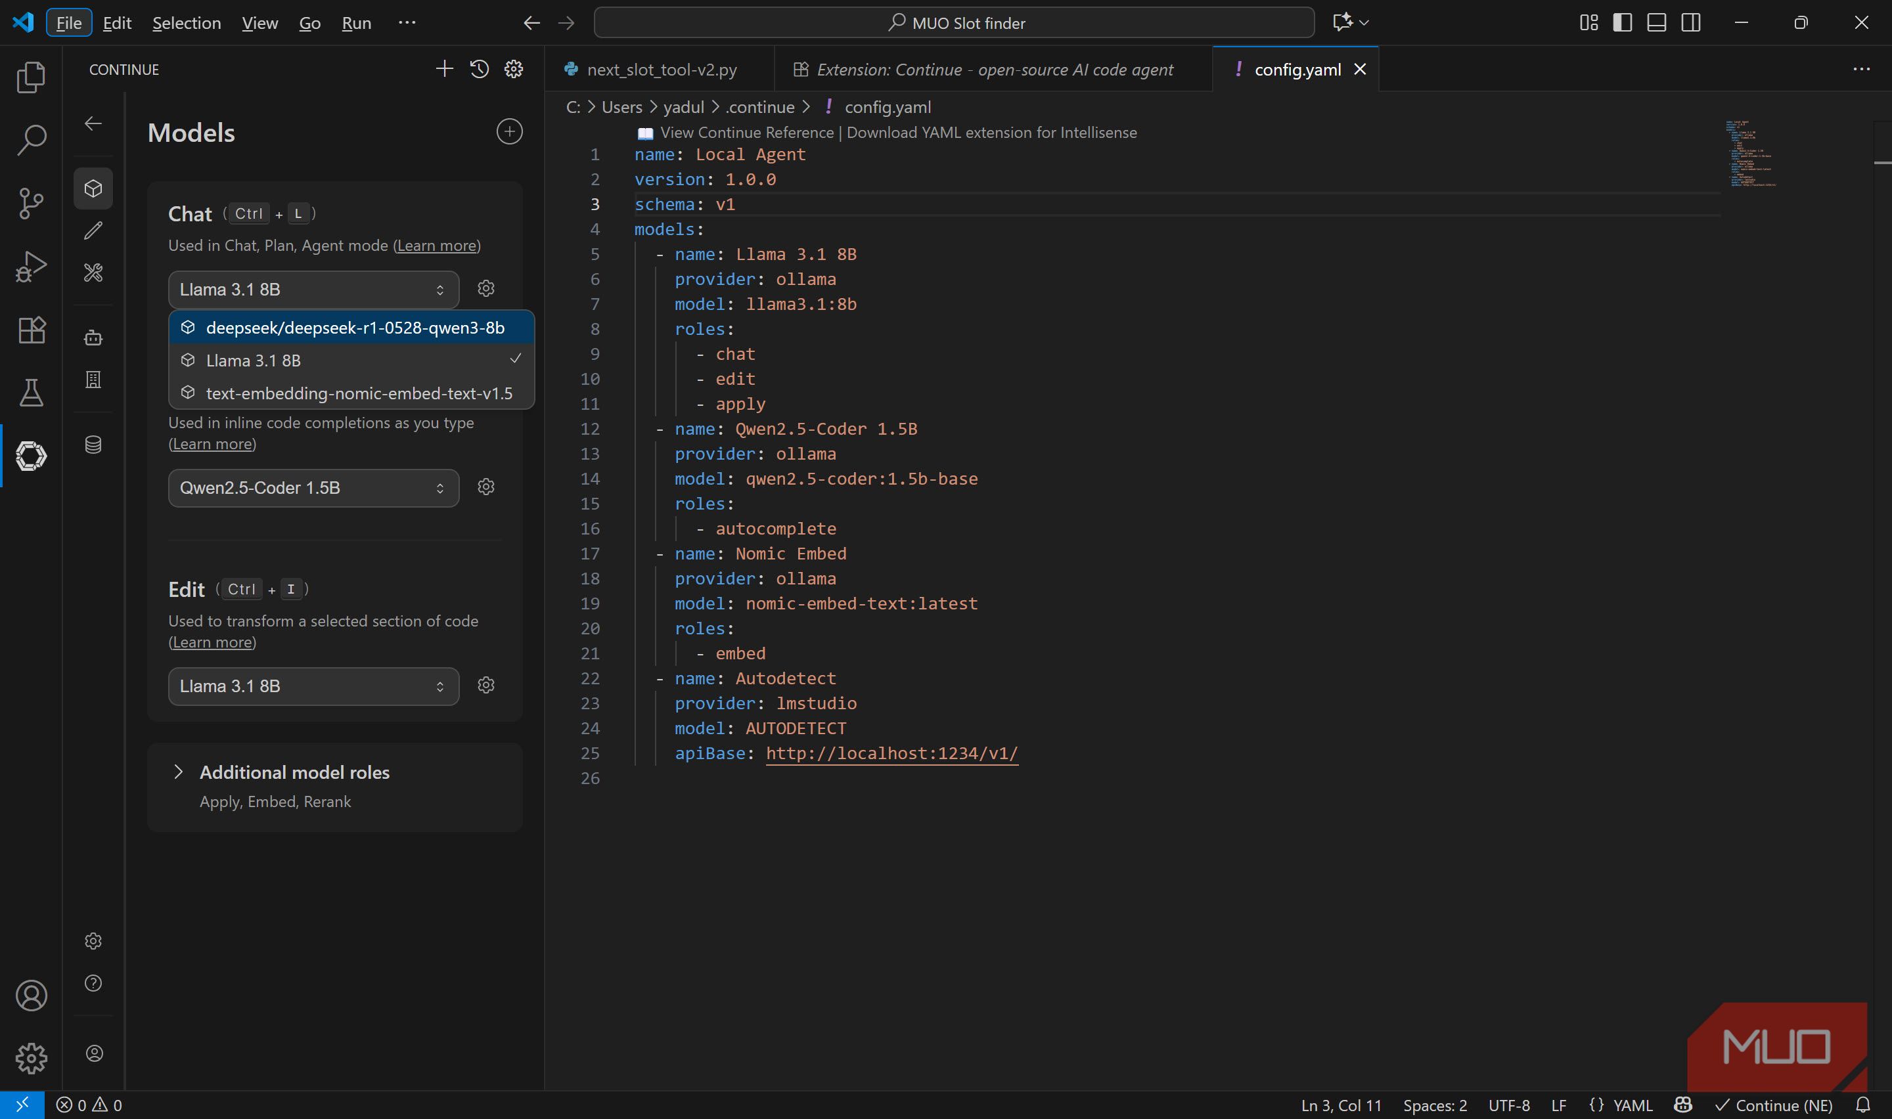Open the Chat model dropdown showing Llama 3.1 8B
This screenshot has width=1892, height=1119.
(x=314, y=290)
